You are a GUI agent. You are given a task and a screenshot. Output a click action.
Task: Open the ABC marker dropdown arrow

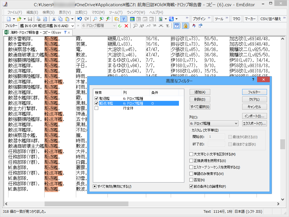(176, 19)
